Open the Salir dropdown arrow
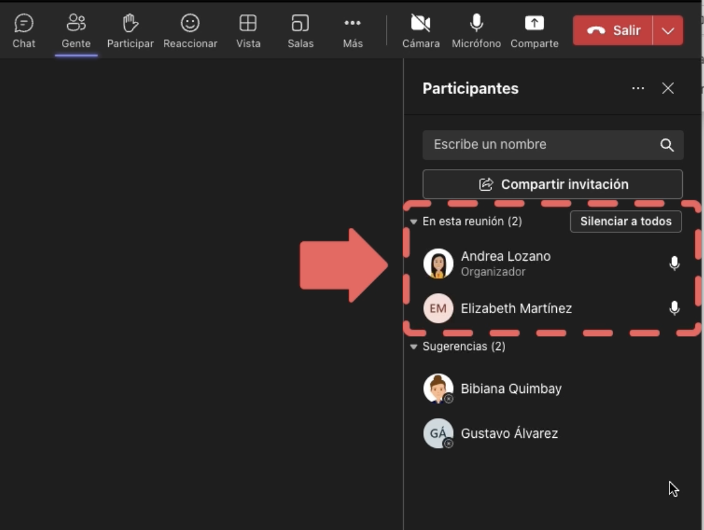The image size is (704, 530). point(669,30)
